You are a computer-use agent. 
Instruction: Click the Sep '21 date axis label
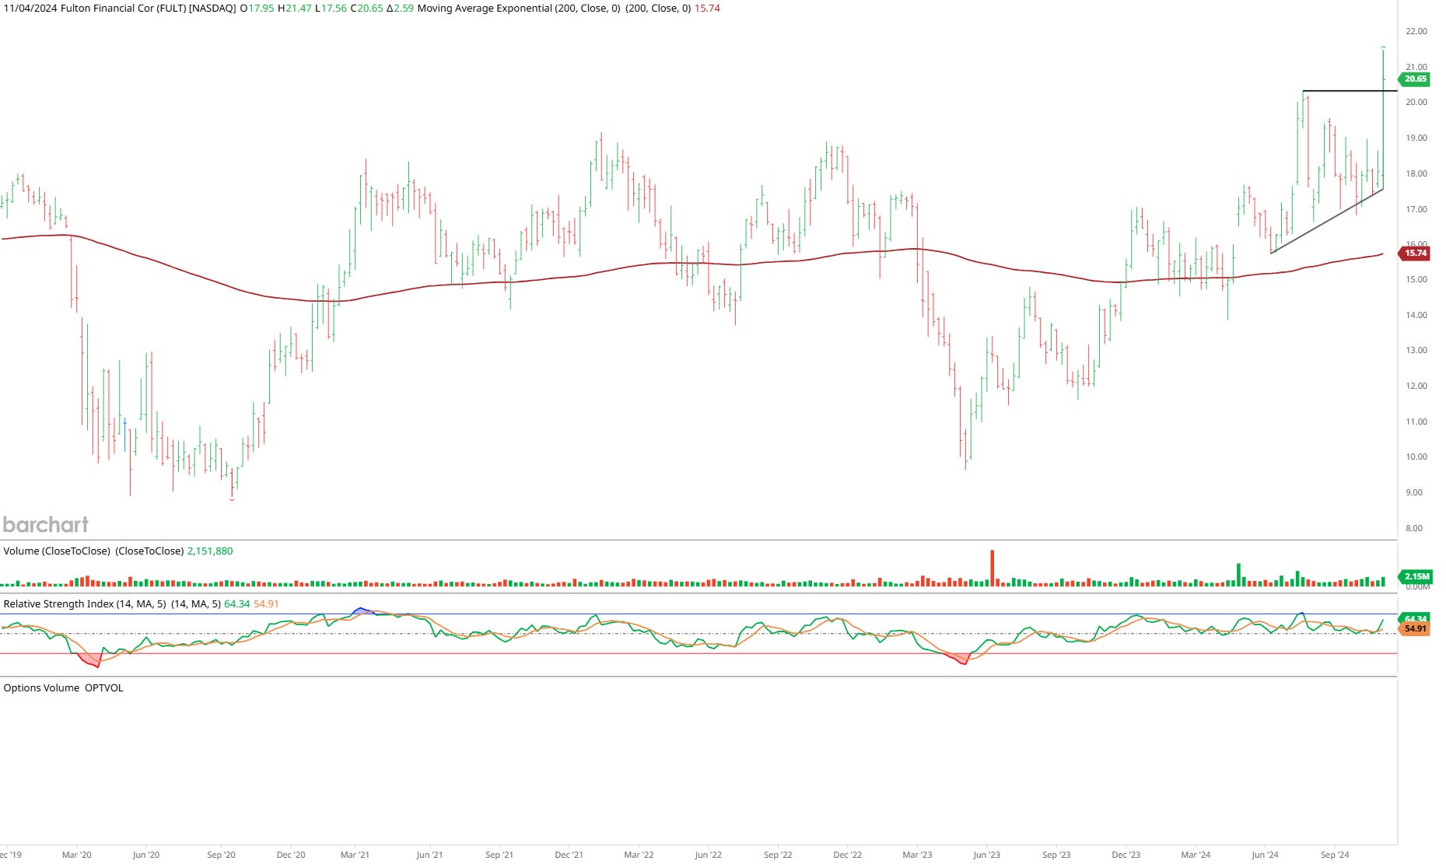click(499, 855)
